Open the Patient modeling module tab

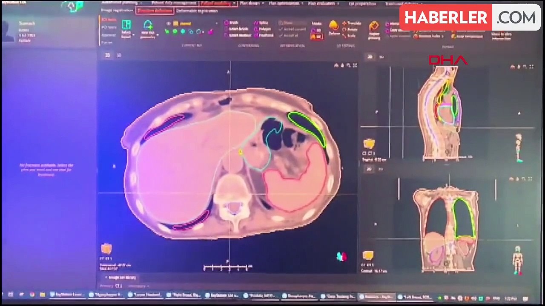[x=218, y=3]
